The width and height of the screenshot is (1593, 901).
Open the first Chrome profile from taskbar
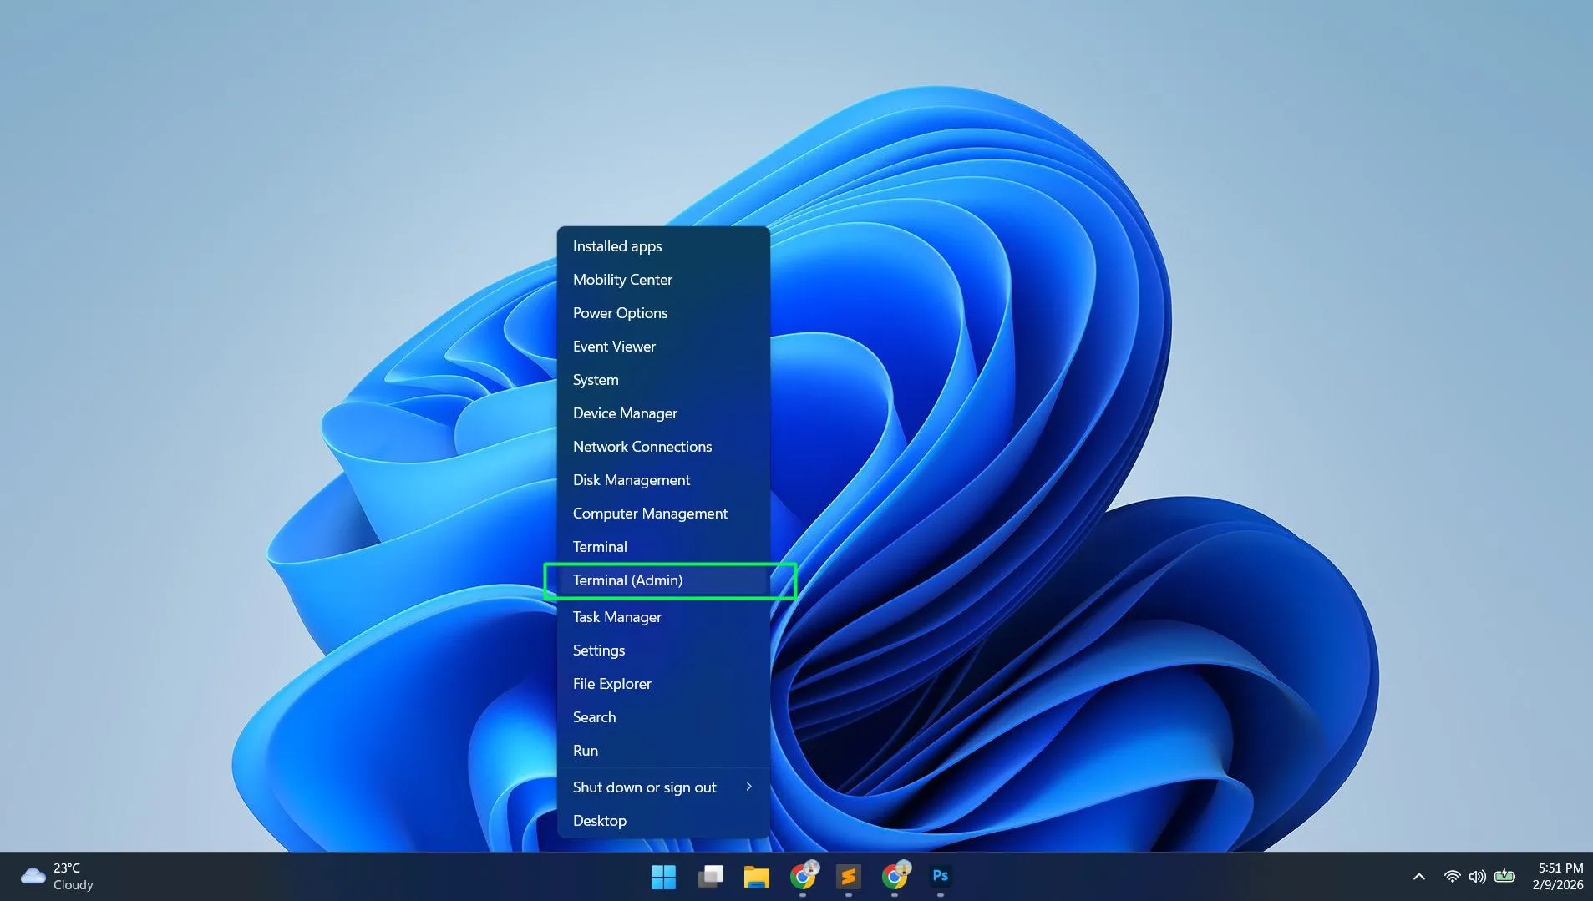click(x=804, y=877)
